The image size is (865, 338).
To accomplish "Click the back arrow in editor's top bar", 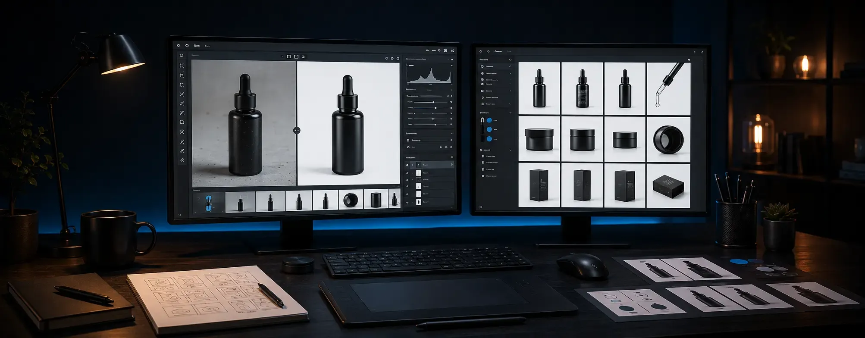I will point(427,50).
